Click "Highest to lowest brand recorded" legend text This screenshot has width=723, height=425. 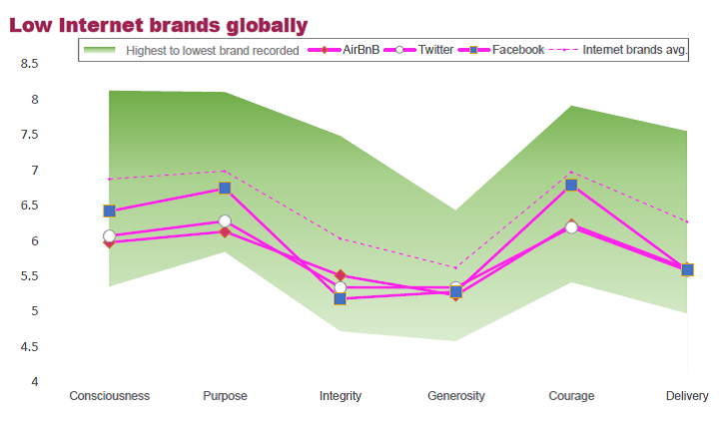click(212, 50)
